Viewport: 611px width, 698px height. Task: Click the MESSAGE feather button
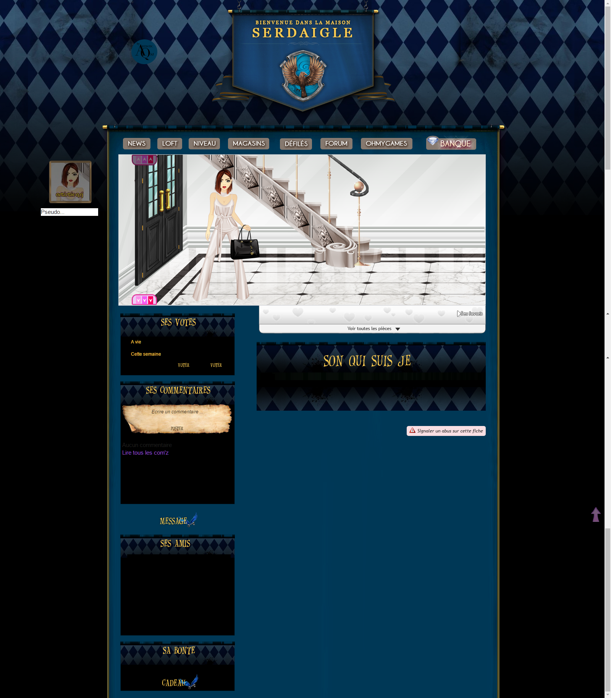point(178,520)
